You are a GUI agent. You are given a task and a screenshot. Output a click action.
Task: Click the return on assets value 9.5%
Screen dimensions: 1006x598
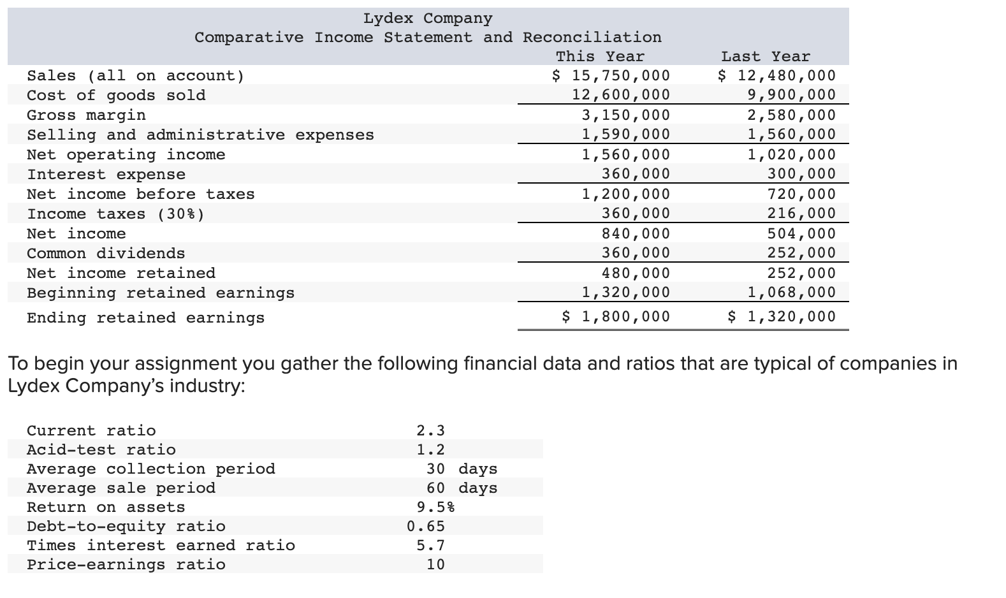coord(436,507)
